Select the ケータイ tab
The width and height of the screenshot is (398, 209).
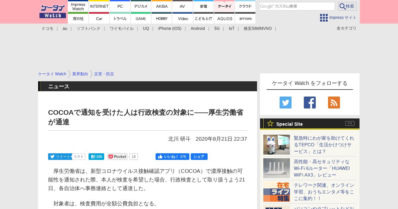(x=224, y=6)
